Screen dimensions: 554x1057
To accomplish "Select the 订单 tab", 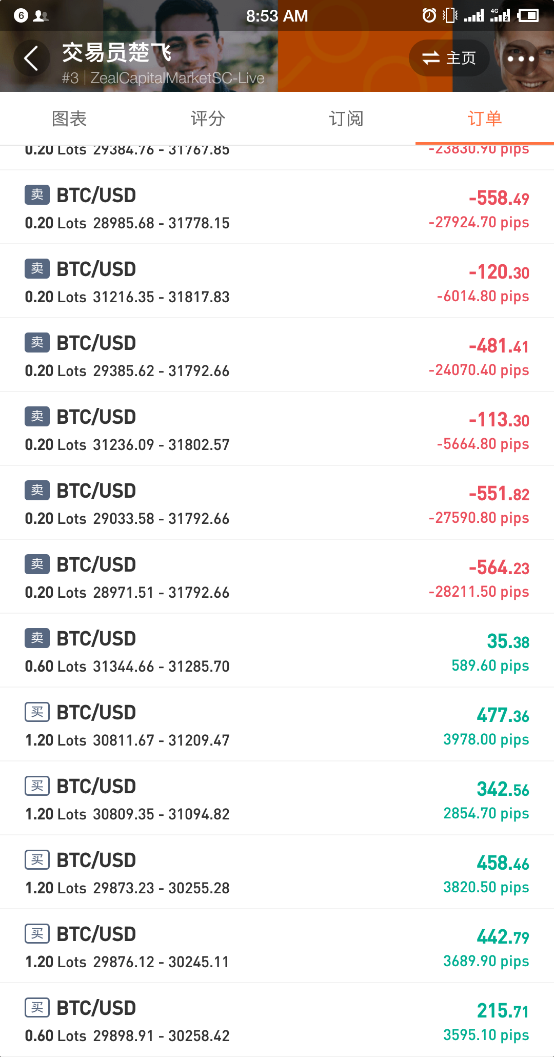I will pos(485,119).
